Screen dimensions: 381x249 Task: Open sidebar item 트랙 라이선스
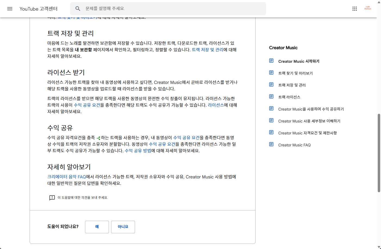pos(289,97)
